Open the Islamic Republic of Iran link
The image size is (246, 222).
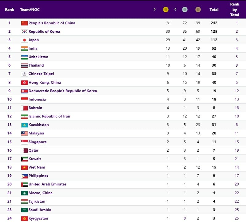point(49,116)
